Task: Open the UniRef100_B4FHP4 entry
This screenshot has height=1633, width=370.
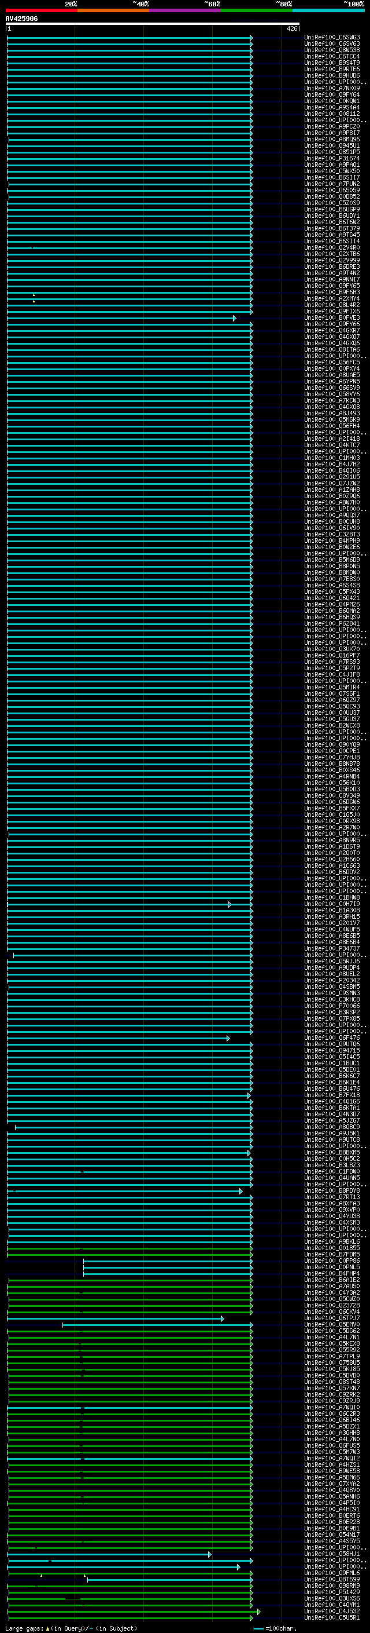Action: click(x=332, y=1274)
